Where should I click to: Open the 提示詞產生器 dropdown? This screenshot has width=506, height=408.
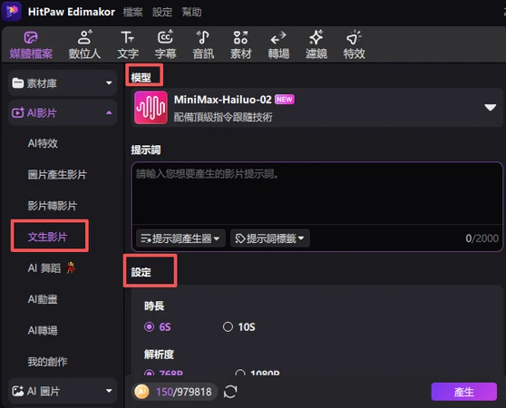180,238
